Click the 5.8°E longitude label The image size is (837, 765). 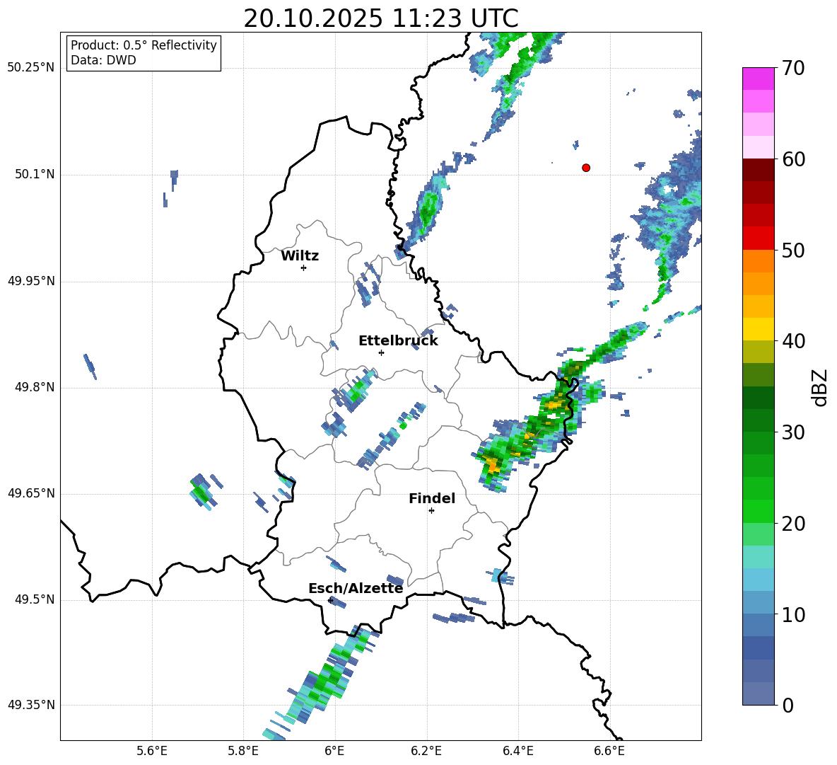[x=243, y=752]
